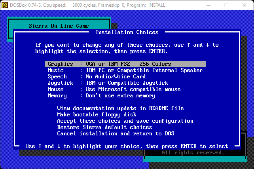The width and height of the screenshot is (254, 169).
Task: Click the 'If you want to change' instruction text
Action: (127, 48)
